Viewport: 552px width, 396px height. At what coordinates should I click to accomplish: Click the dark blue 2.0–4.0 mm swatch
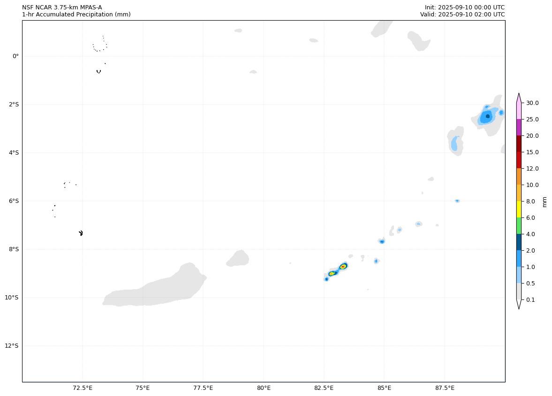pyautogui.click(x=519, y=242)
